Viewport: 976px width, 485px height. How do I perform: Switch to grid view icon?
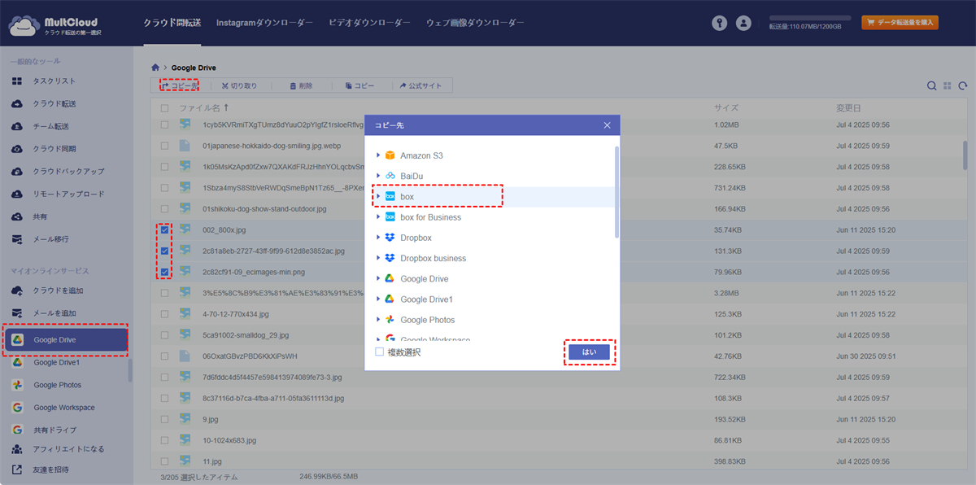[x=948, y=85]
